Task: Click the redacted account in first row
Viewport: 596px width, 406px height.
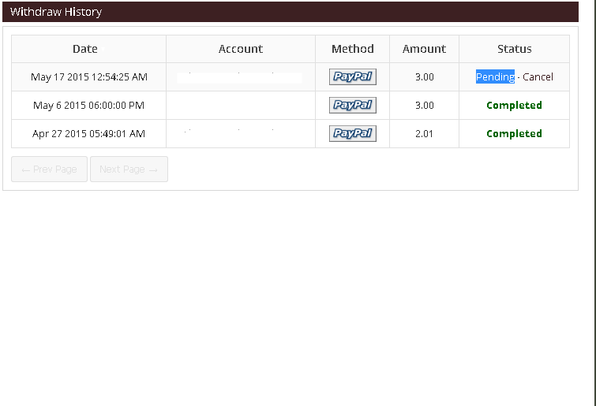Action: 239,77
